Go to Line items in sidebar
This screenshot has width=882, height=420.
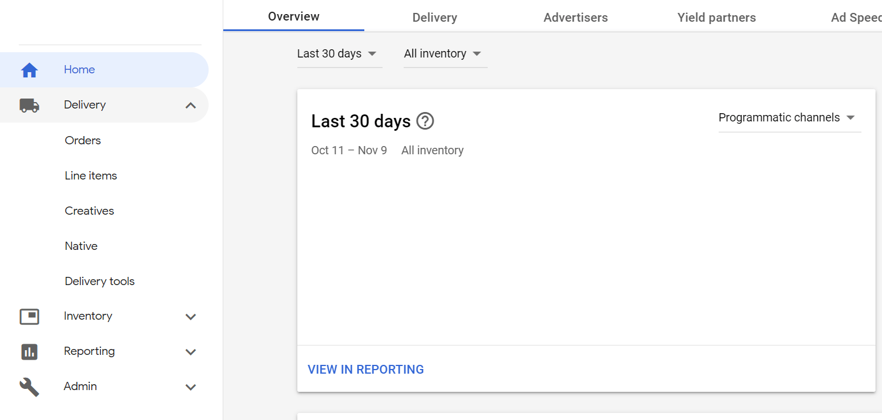(x=90, y=176)
